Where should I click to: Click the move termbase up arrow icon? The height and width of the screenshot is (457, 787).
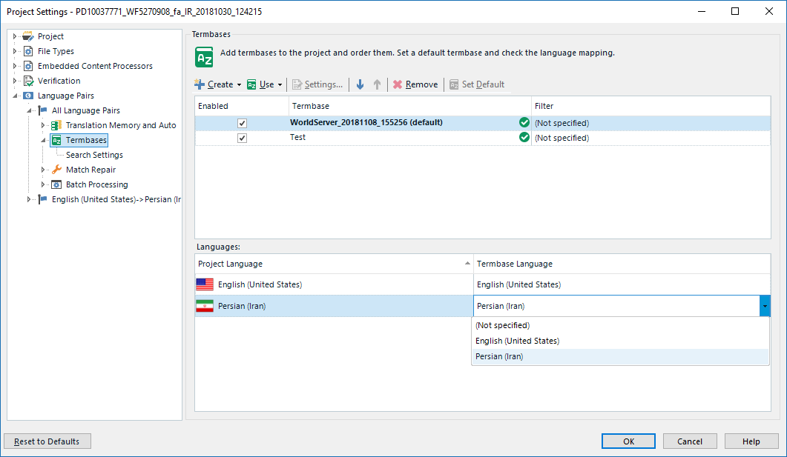(x=377, y=84)
